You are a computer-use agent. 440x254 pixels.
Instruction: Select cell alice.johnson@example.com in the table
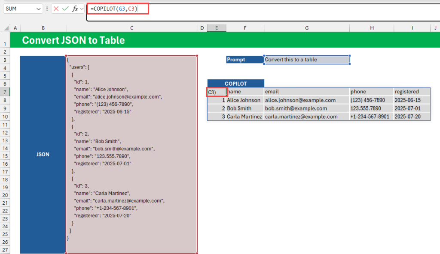tap(307, 100)
